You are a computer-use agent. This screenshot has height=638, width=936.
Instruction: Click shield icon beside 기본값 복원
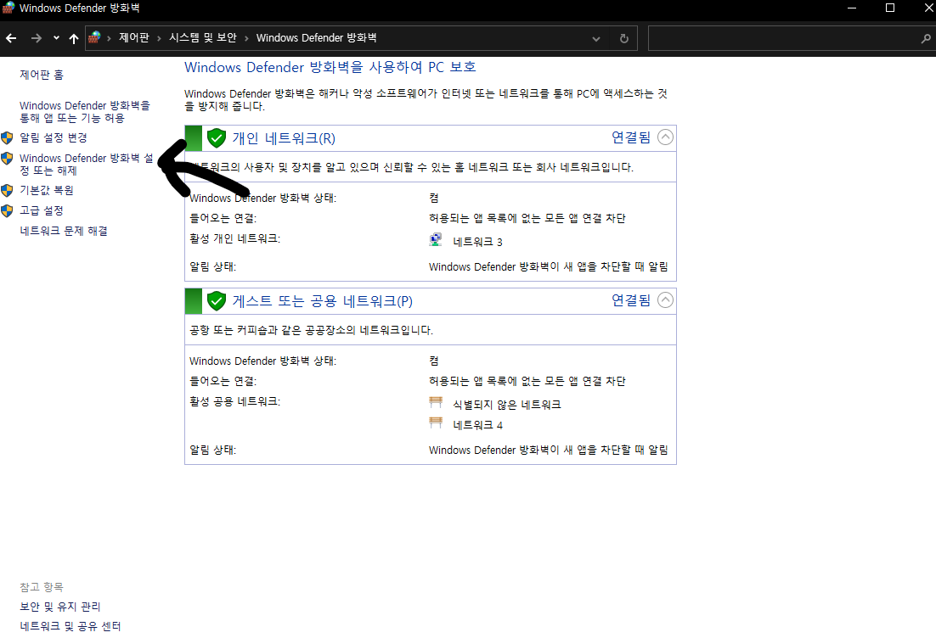pos(7,190)
